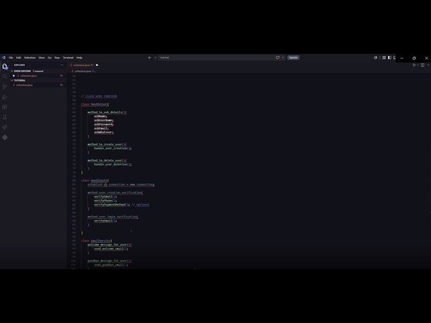Image resolution: width=431 pixels, height=323 pixels.
Task: Split the editor to the right
Action: (422, 65)
